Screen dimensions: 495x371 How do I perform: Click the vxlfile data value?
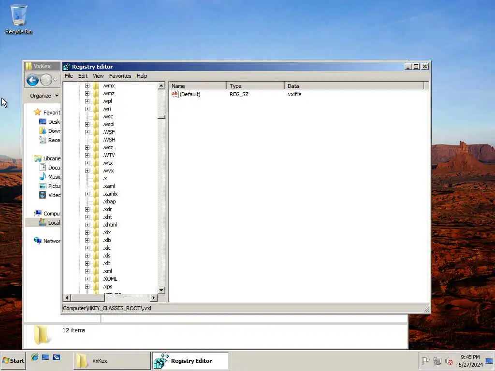tap(294, 94)
